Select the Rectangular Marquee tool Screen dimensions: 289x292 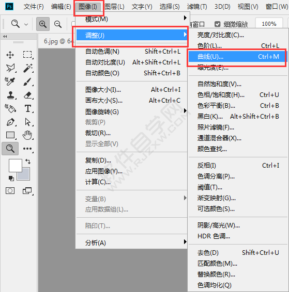point(27,55)
